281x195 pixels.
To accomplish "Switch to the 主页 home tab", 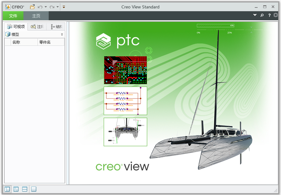I will 36,16.
